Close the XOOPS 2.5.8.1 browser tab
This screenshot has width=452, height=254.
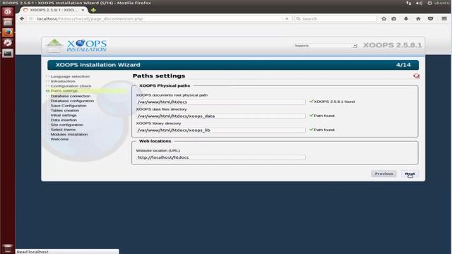click(x=83, y=10)
